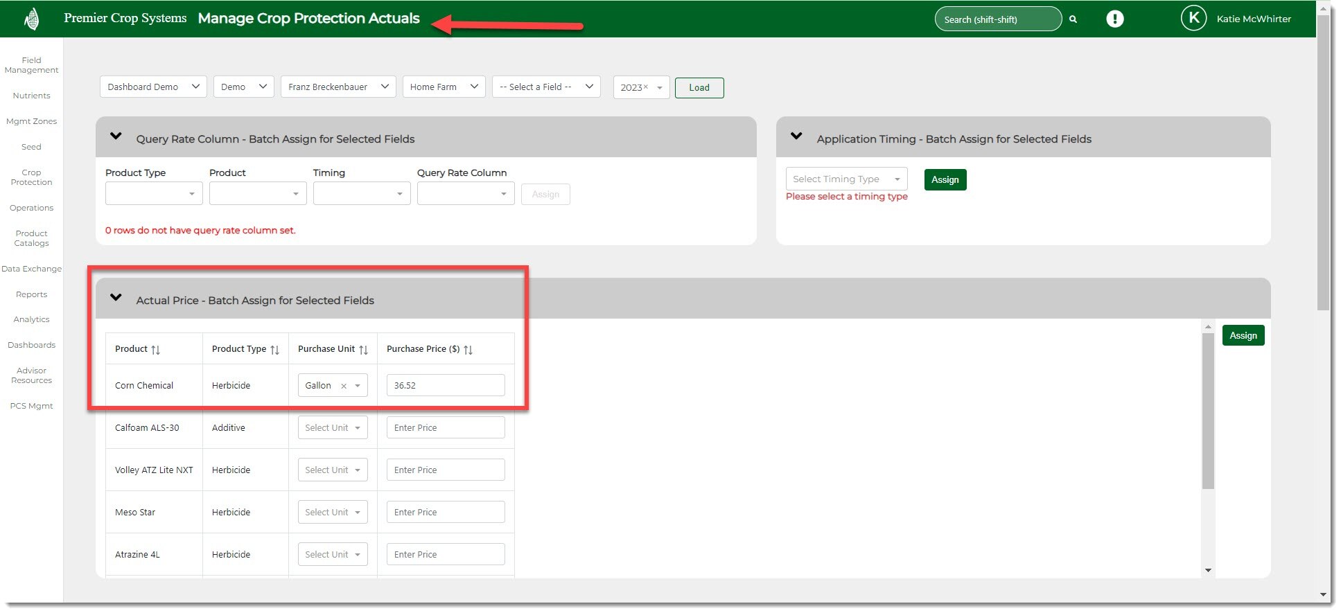This screenshot has height=613, width=1341.
Task: Sort by Product Type column arrows
Action: point(275,350)
